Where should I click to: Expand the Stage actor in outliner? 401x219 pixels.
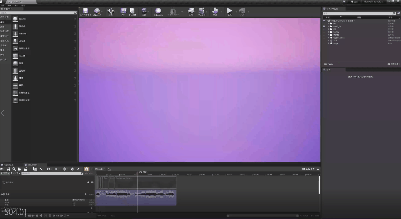(329, 43)
